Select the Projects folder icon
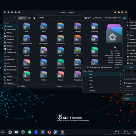Screen dimensions: 136x136 pyautogui.click(x=27, y=74)
